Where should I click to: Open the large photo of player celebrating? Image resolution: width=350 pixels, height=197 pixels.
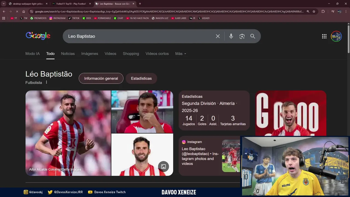pyautogui.click(x=68, y=133)
